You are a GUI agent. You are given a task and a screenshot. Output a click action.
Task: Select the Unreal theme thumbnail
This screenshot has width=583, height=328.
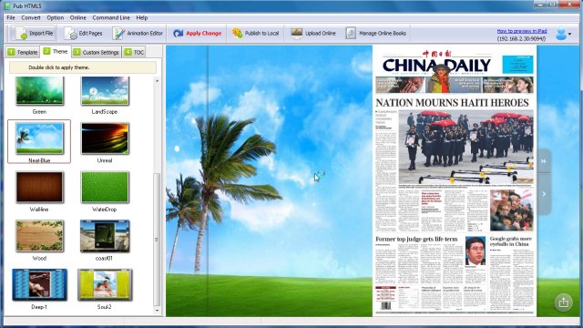(105, 138)
